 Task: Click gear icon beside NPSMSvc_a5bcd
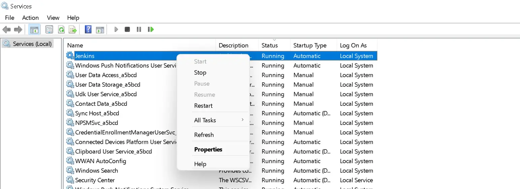70,123
